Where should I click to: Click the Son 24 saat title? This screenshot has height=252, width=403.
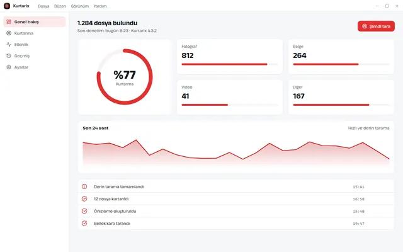click(96, 128)
